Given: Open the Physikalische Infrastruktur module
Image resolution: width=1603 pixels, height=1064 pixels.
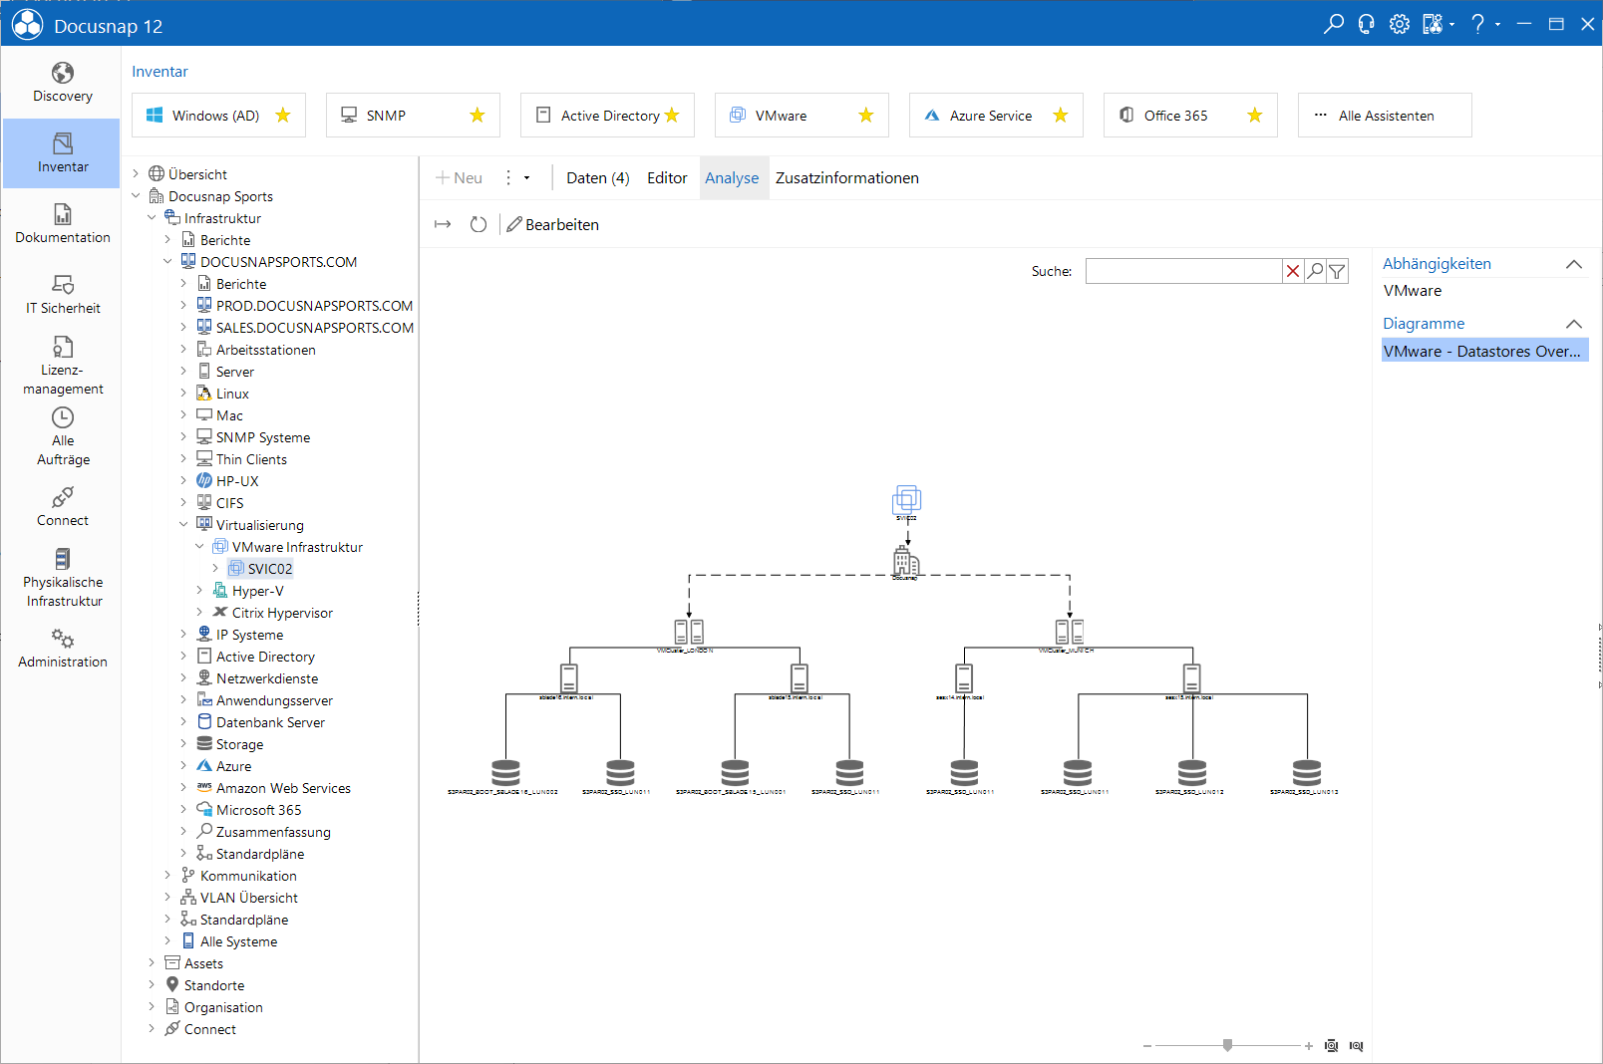Looking at the screenshot, I should coord(62,577).
